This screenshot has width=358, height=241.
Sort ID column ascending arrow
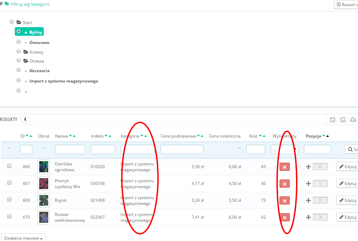pos(31,136)
